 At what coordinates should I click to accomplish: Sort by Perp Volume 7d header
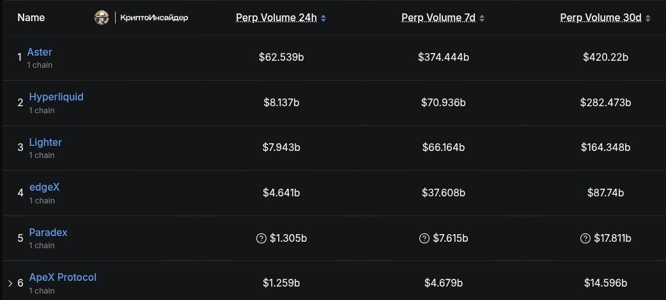438,18
